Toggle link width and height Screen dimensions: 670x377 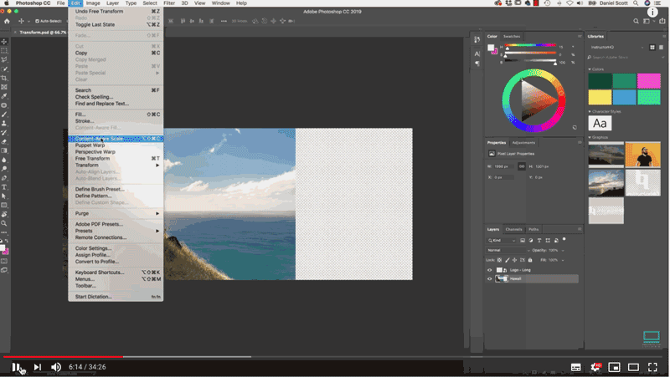tap(521, 166)
